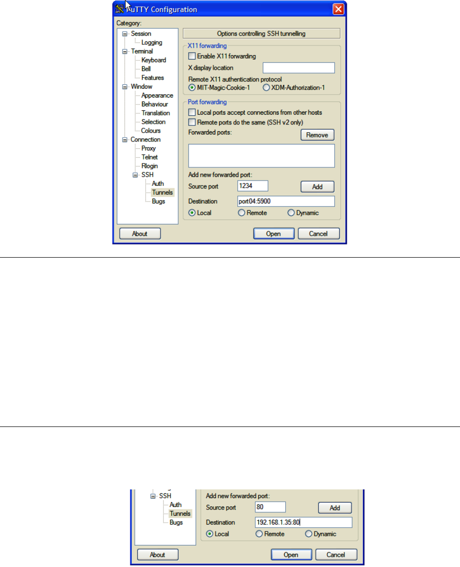Open the Terminal category
Image resolution: width=460 pixels, height=567 pixels.
142,51
